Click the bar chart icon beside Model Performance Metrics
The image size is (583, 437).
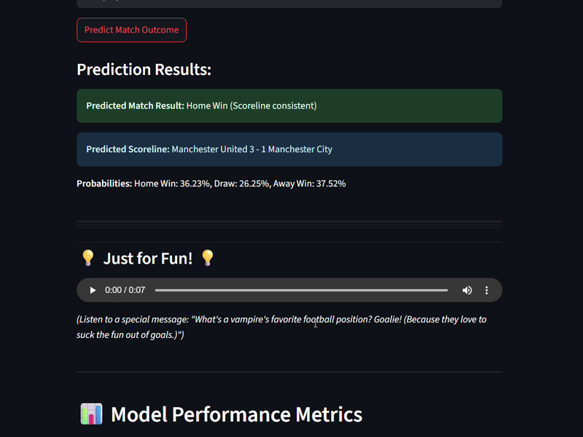click(92, 414)
